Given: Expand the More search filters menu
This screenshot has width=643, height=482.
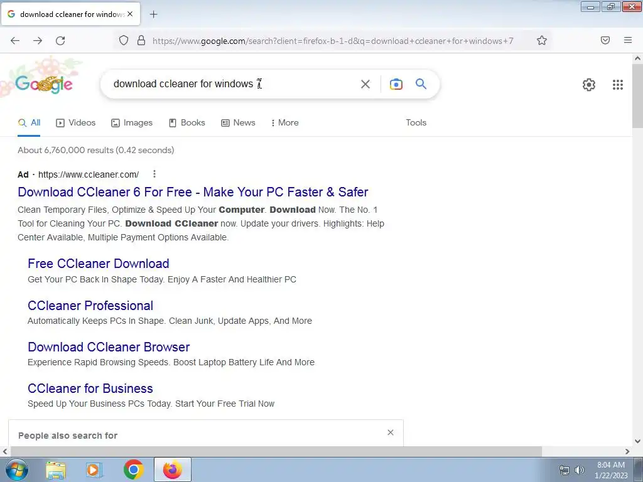Looking at the screenshot, I should point(284,122).
